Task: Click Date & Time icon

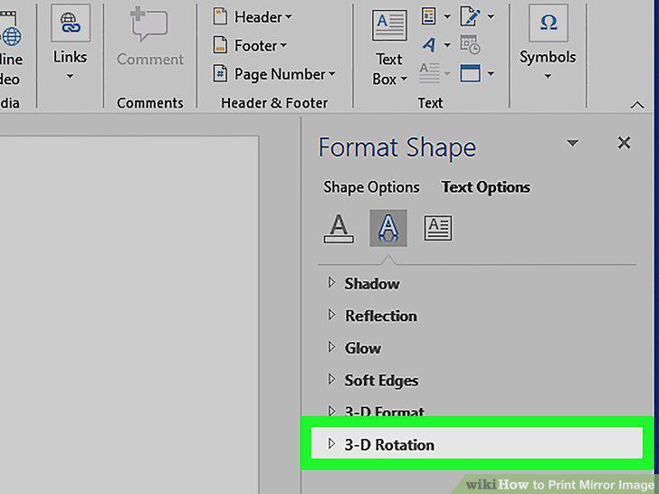Action: coord(470,44)
